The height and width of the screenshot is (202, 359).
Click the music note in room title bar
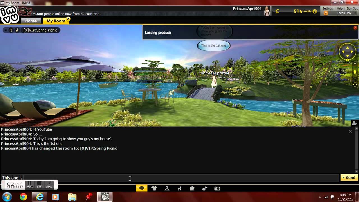pyautogui.click(x=17, y=30)
